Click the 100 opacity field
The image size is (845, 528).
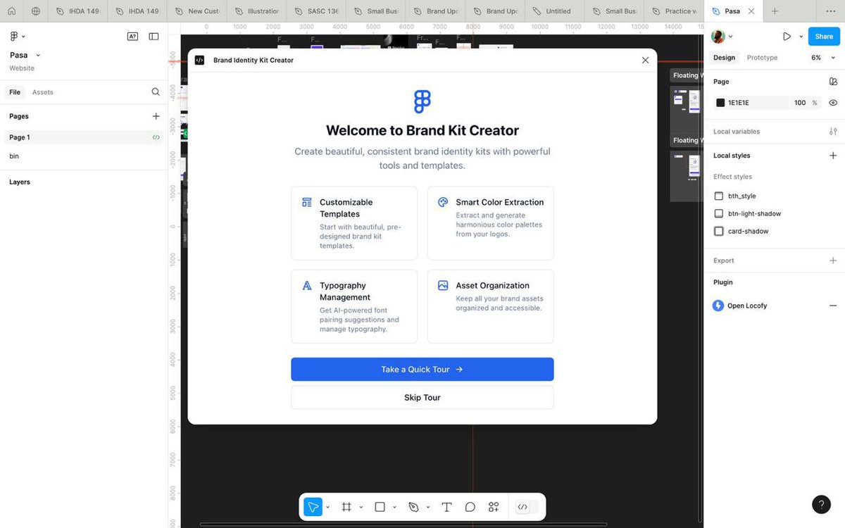800,103
